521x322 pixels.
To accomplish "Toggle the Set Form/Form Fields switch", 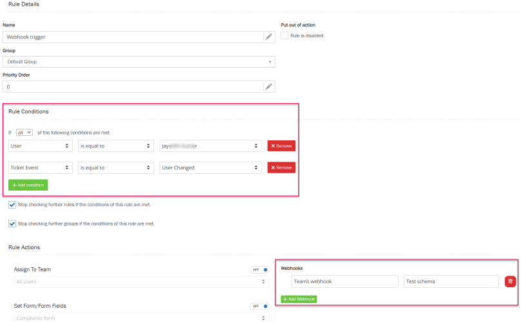I will click(x=259, y=306).
